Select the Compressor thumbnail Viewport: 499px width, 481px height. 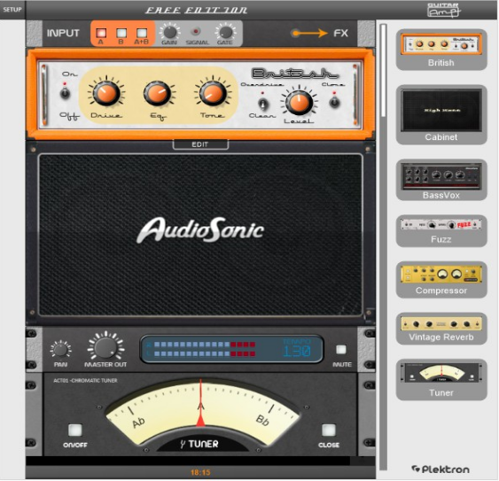441,280
